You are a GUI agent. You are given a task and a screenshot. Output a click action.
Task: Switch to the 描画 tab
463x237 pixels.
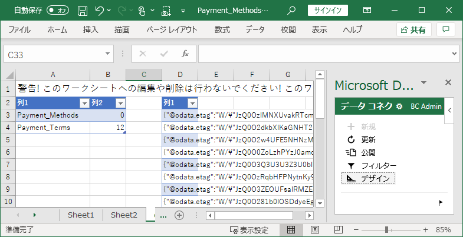(122, 29)
